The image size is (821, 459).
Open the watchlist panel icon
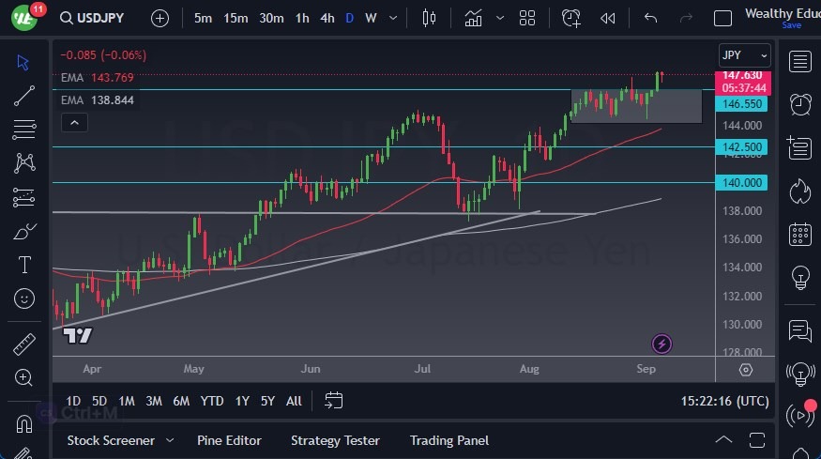(x=799, y=62)
